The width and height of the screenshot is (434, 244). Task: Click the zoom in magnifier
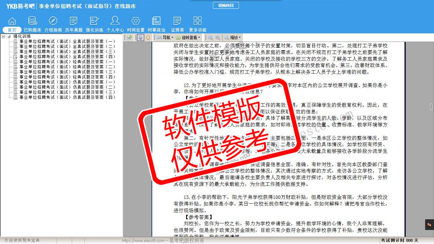217,37
